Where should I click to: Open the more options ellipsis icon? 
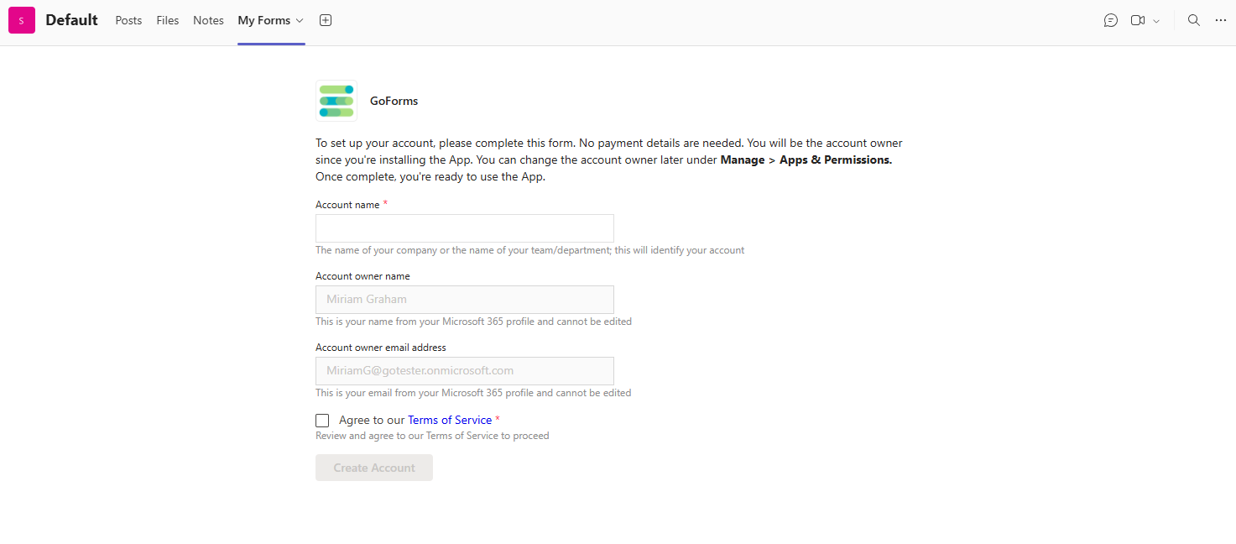[x=1221, y=20]
